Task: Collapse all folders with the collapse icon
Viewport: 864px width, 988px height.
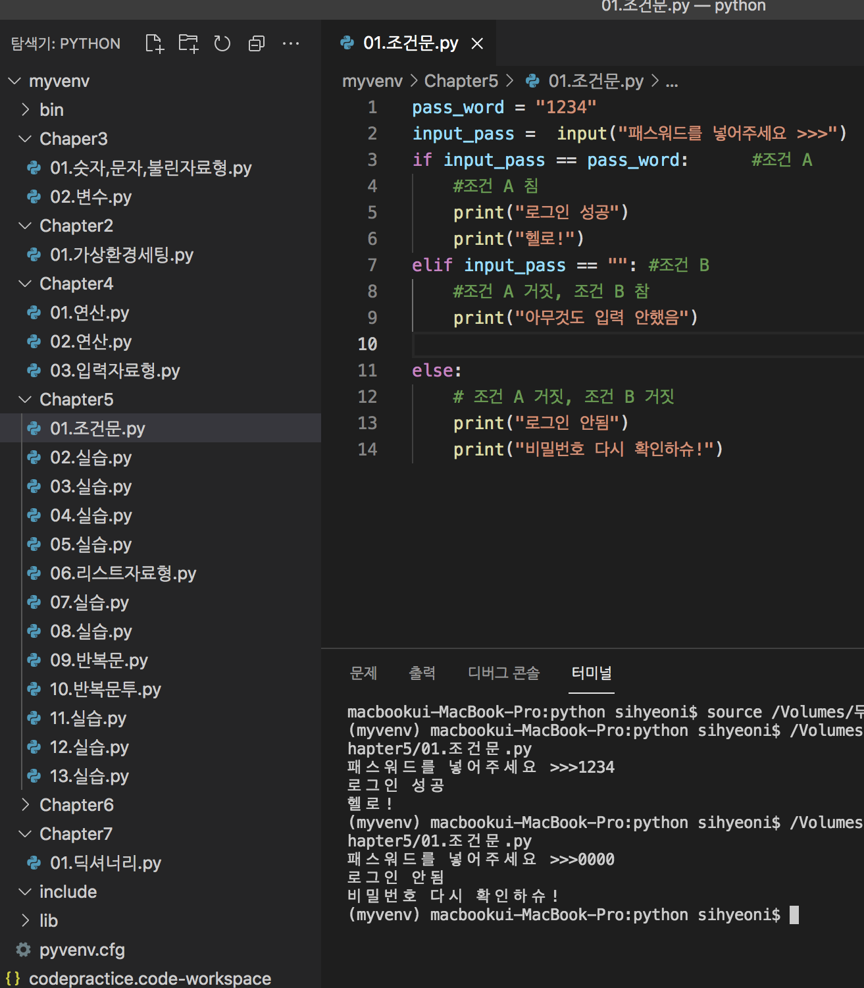Action: (257, 43)
